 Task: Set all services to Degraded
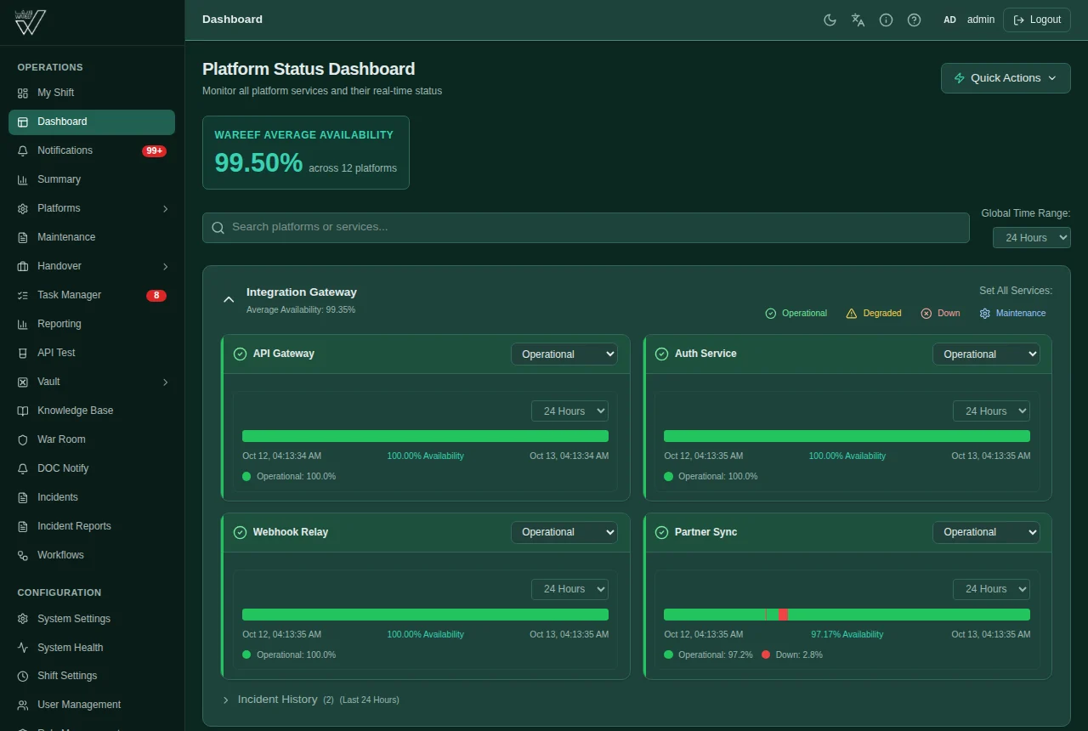874,314
